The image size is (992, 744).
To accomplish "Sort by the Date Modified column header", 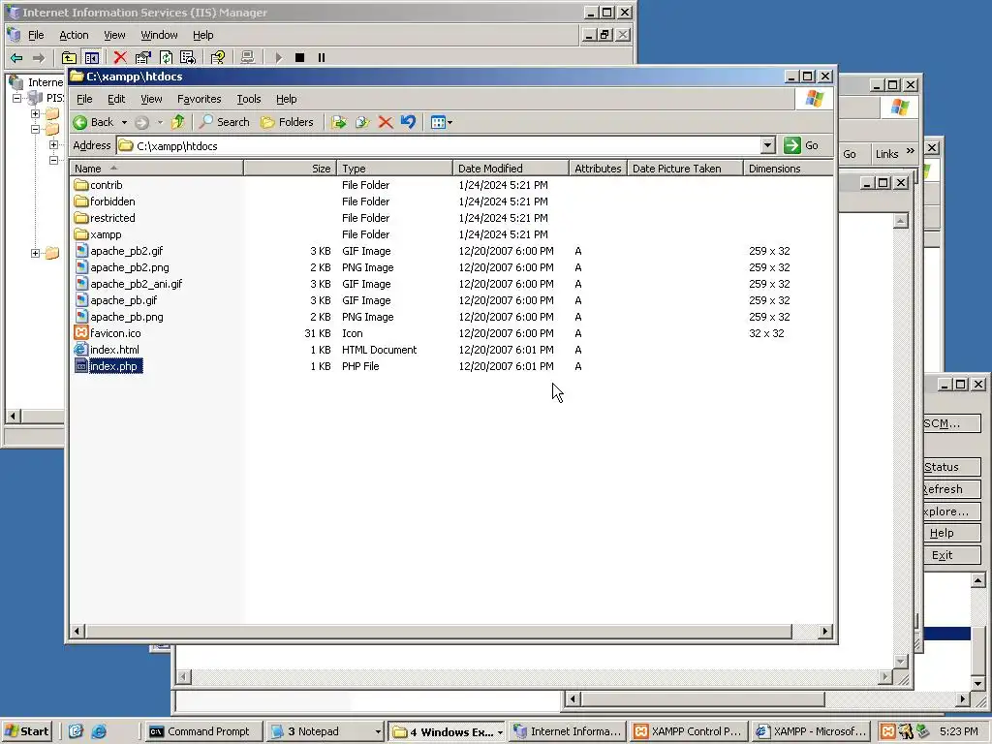I will [511, 169].
